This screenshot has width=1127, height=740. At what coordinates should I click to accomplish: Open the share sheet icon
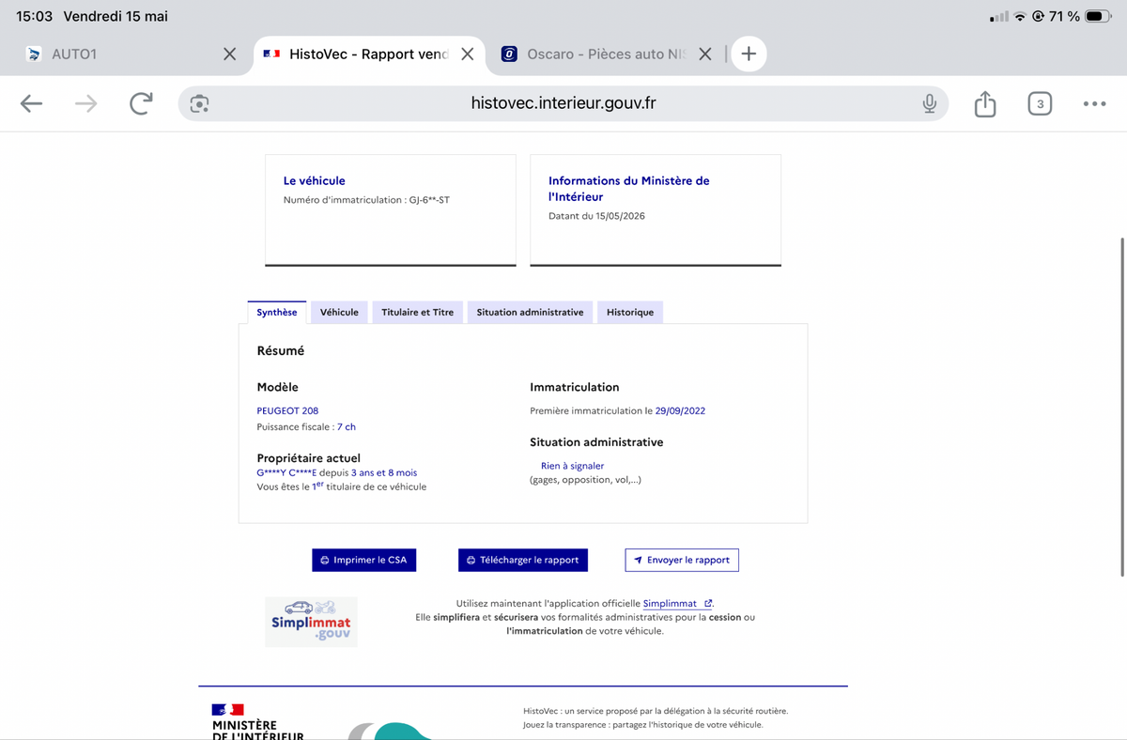(984, 103)
